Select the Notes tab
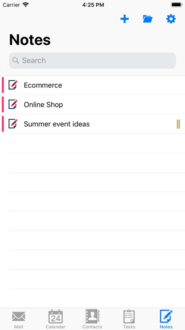This screenshot has height=330, width=185. [x=166, y=319]
